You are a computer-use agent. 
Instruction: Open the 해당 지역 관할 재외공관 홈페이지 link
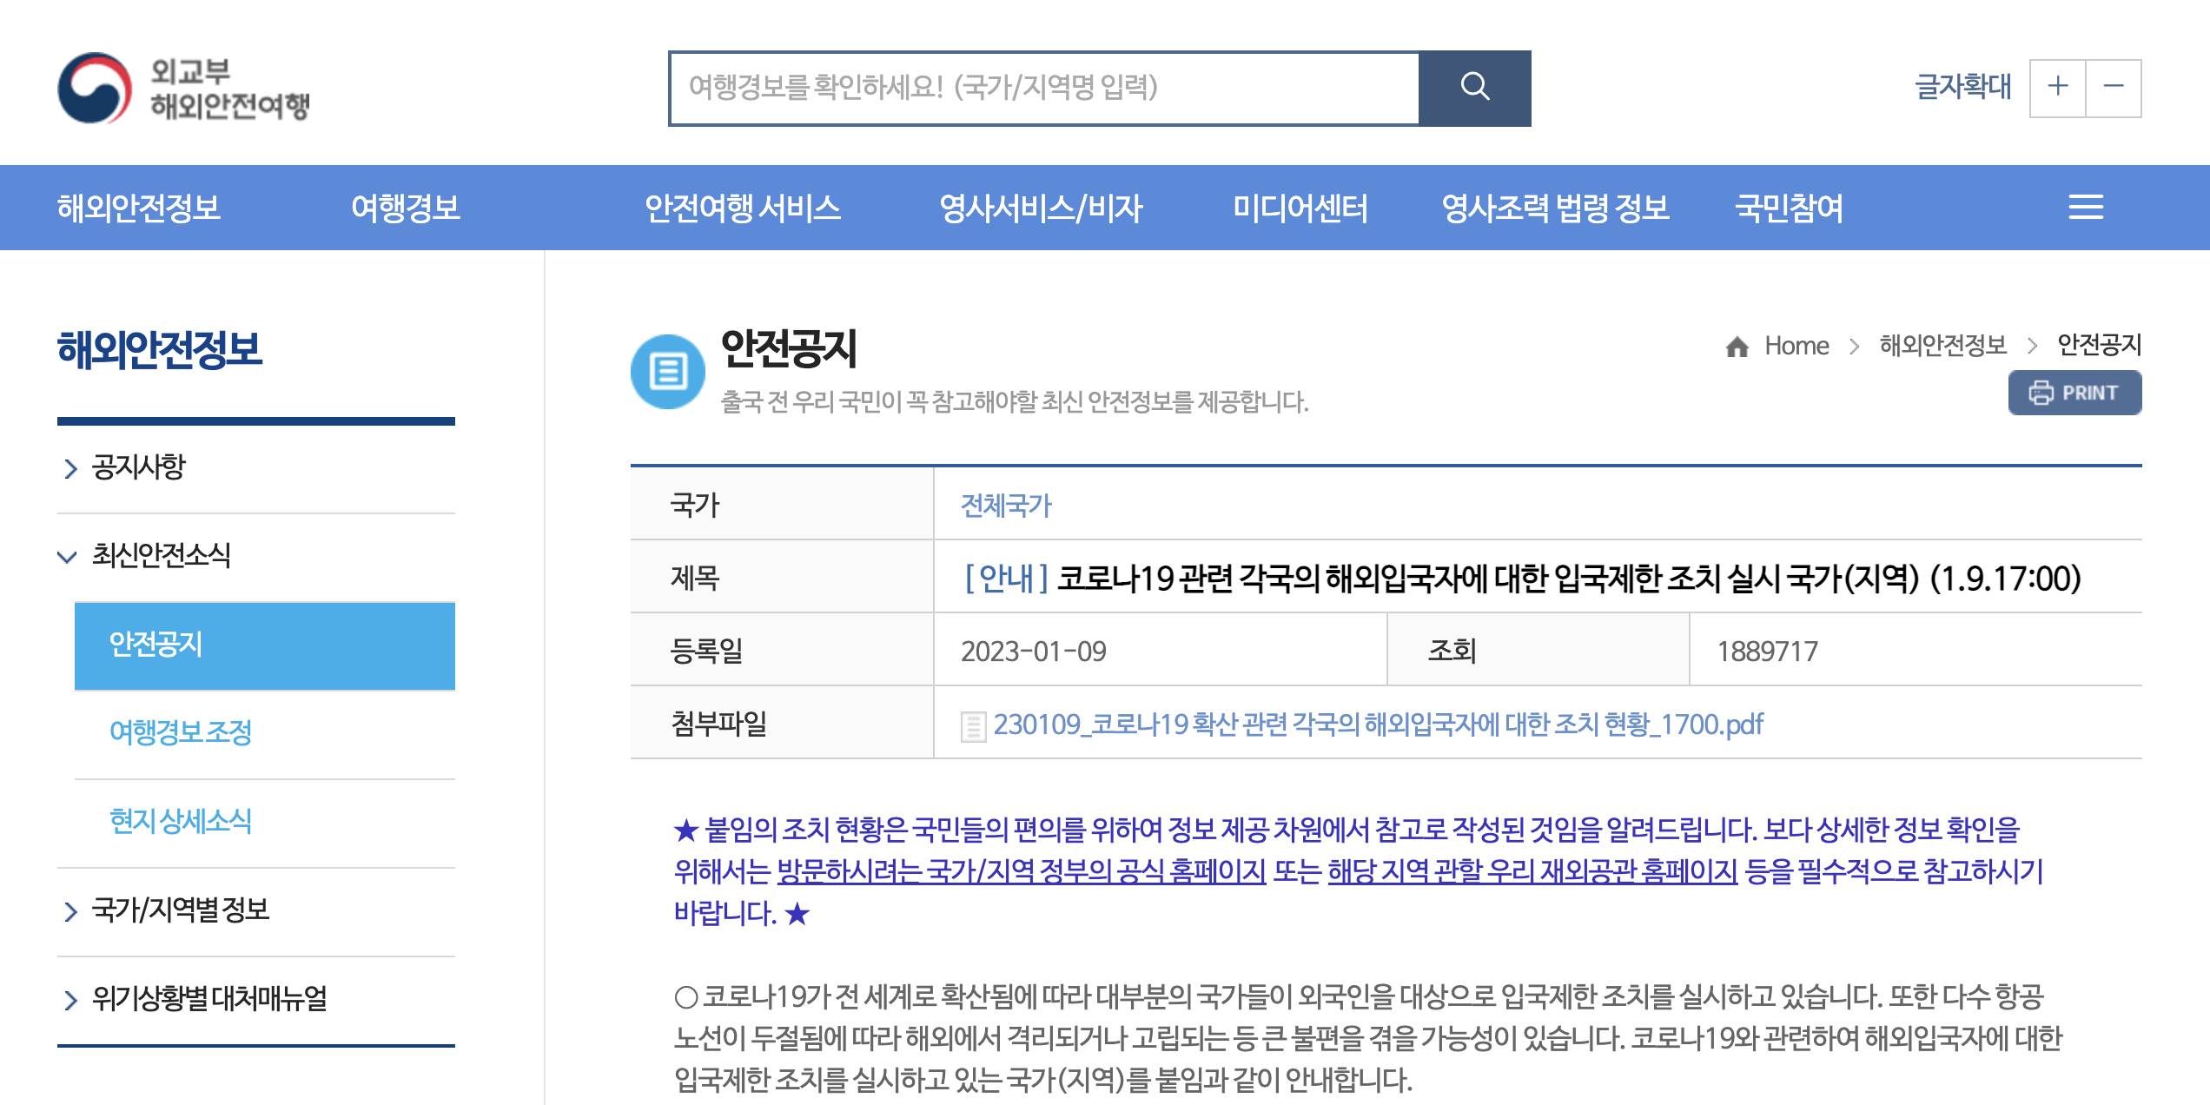coord(1532,871)
